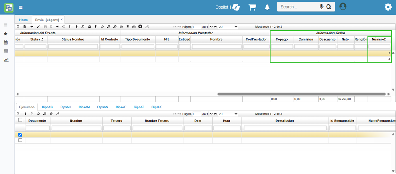Click the user profile avatar icon

(x=343, y=7)
